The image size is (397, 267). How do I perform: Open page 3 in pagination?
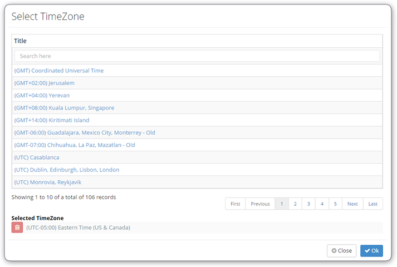point(308,204)
